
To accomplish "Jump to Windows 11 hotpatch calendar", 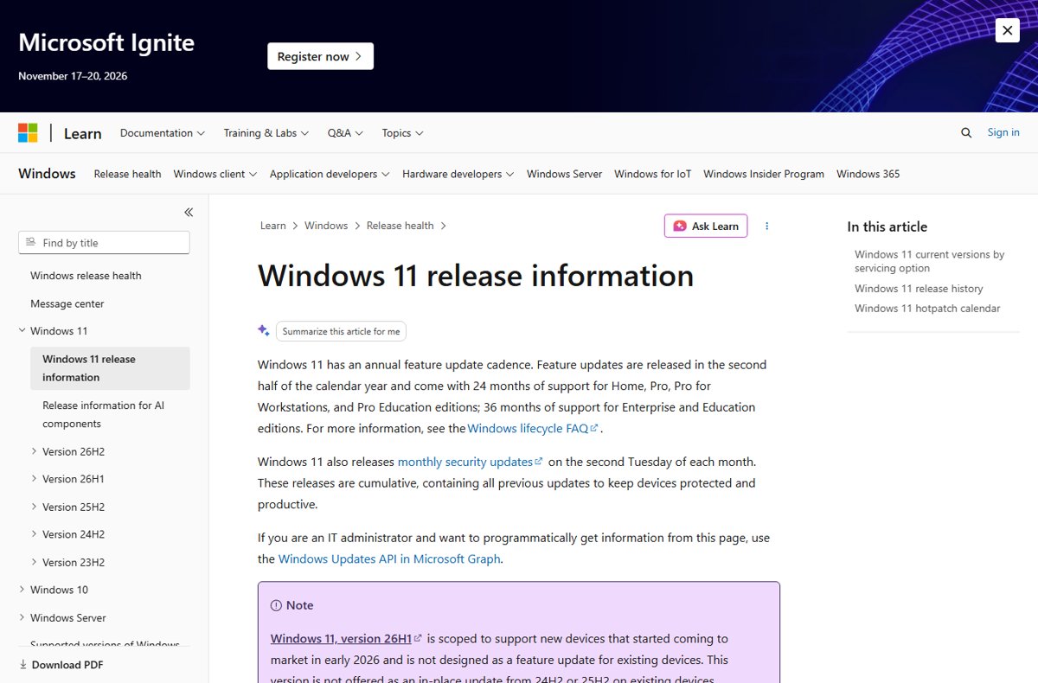I will [927, 309].
